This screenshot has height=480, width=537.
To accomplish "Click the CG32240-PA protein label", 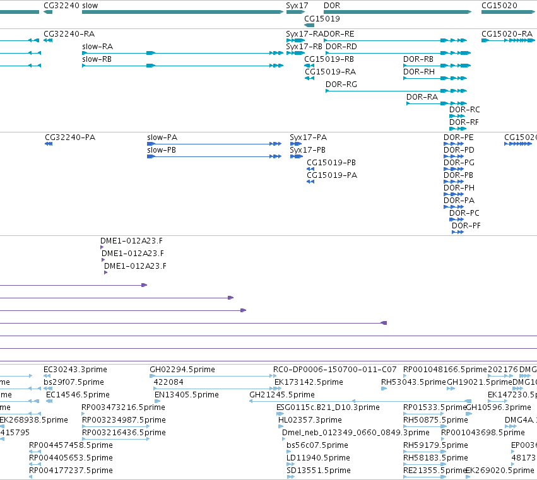I will 70,138.
